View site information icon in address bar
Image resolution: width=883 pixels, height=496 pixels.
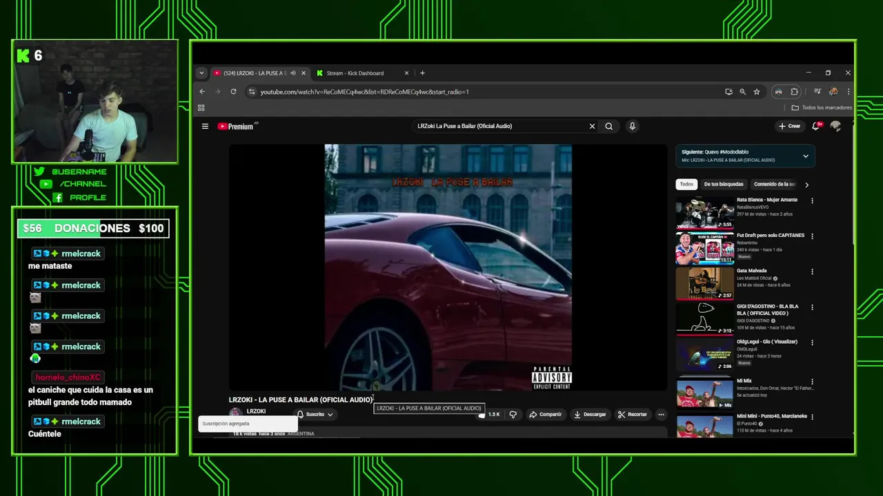pyautogui.click(x=252, y=92)
